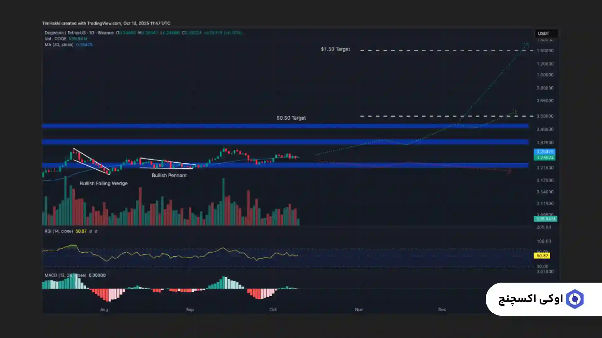The width and height of the screenshot is (602, 338).
Task: Click the blue 0.25476 MA price tag
Action: pos(544,152)
